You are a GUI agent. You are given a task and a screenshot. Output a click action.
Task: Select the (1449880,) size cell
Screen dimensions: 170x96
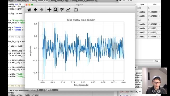point(154,12)
